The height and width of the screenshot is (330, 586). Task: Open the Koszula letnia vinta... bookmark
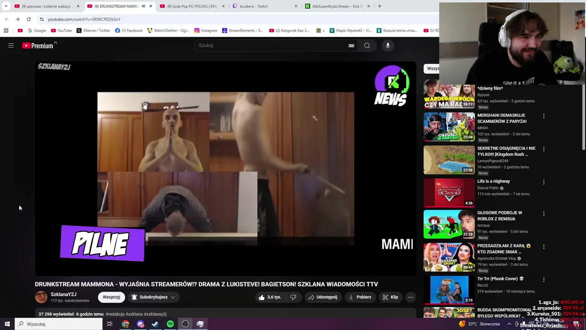coord(397,31)
